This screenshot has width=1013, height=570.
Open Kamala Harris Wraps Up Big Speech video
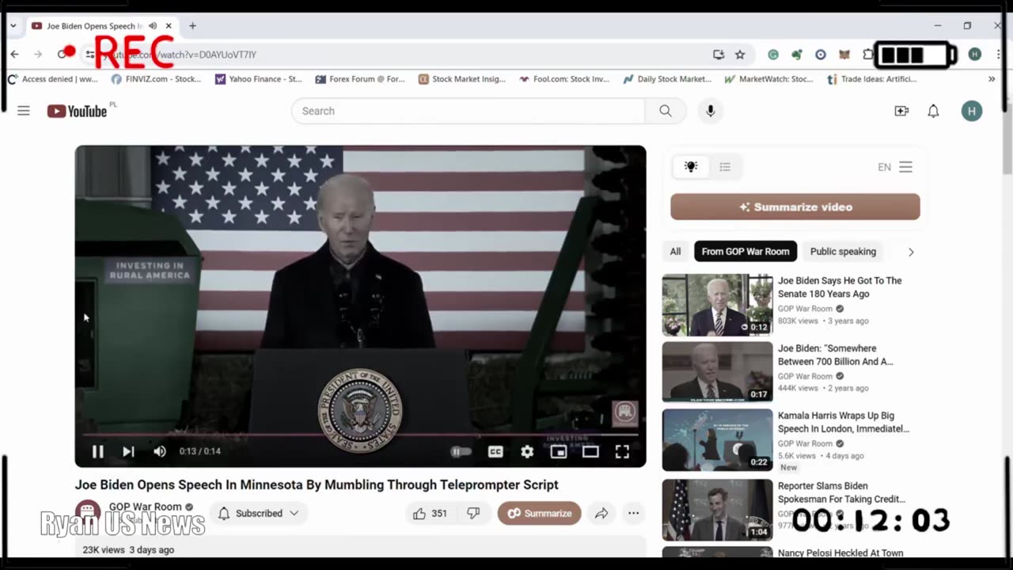pyautogui.click(x=844, y=422)
